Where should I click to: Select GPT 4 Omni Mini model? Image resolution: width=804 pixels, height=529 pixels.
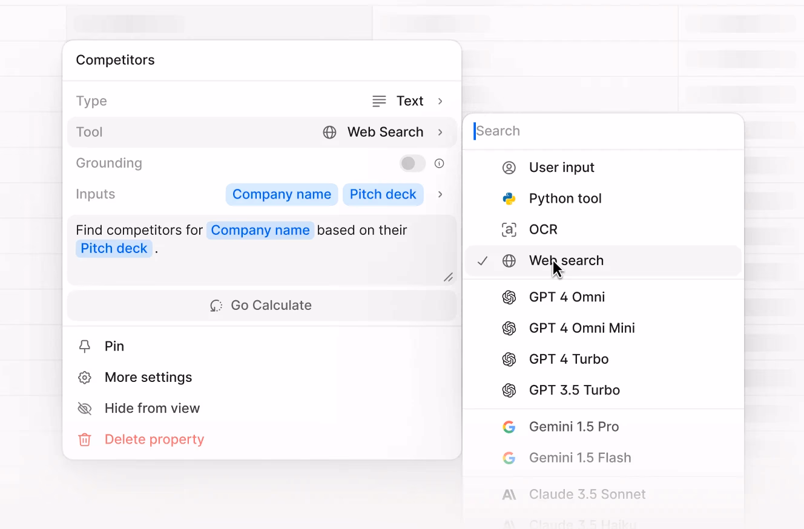point(604,328)
